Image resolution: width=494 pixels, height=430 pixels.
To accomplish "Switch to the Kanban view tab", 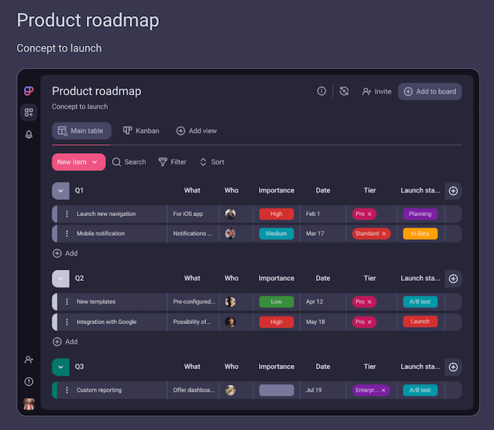I will tap(141, 131).
